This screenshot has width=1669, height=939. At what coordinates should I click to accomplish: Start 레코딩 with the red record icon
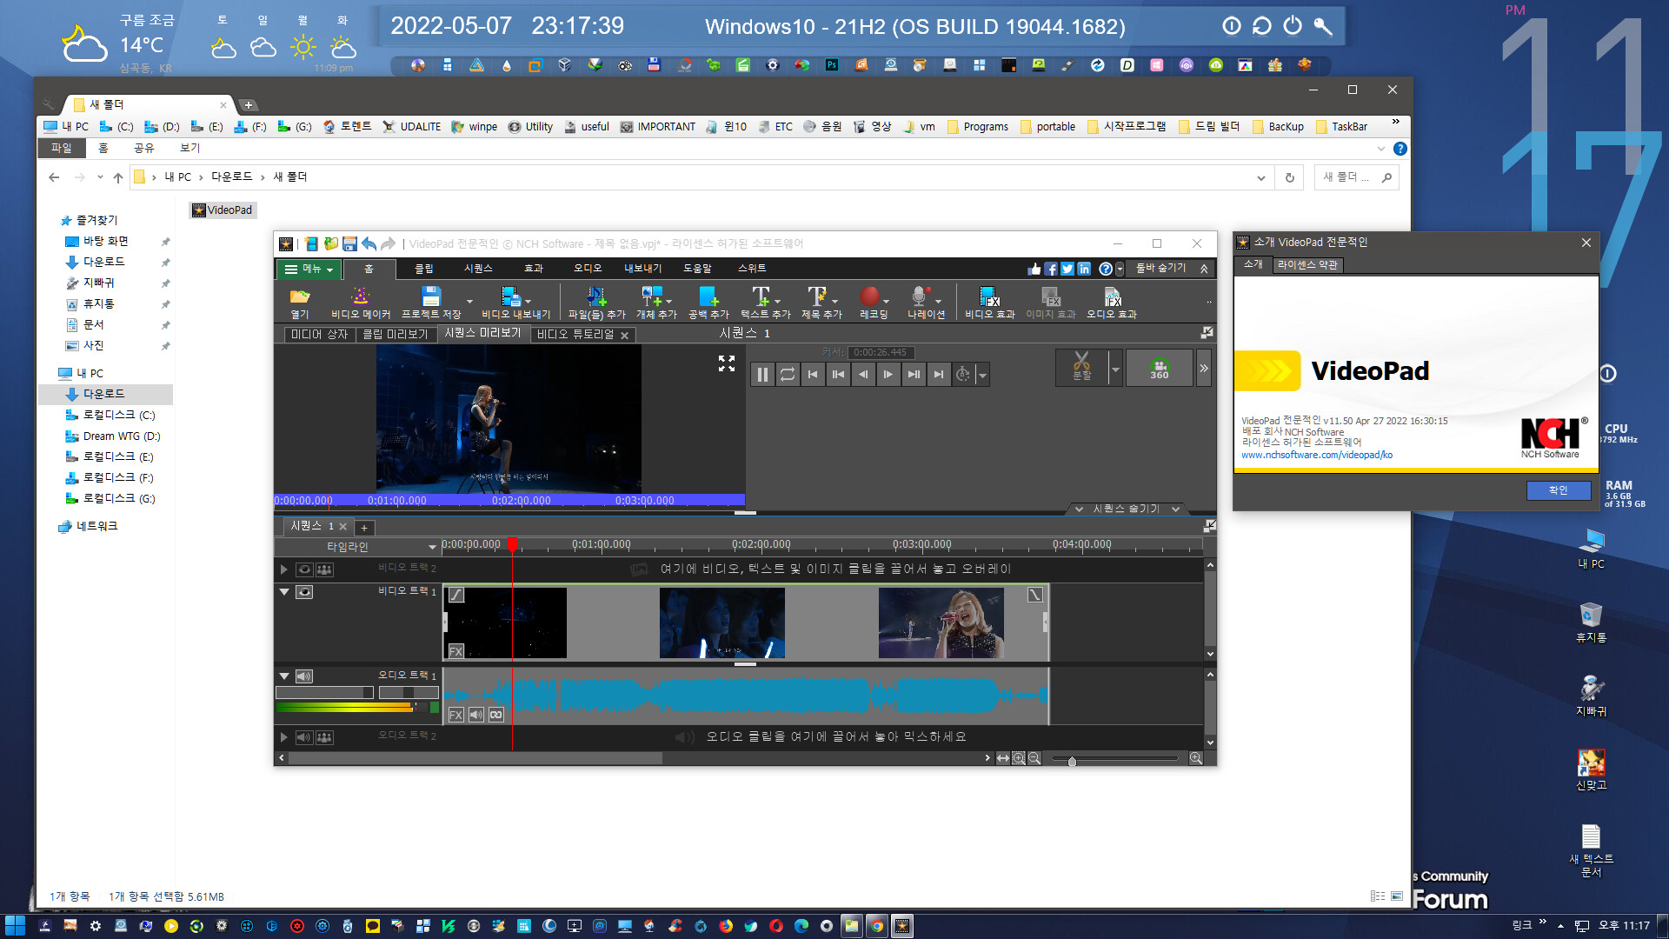coord(870,296)
